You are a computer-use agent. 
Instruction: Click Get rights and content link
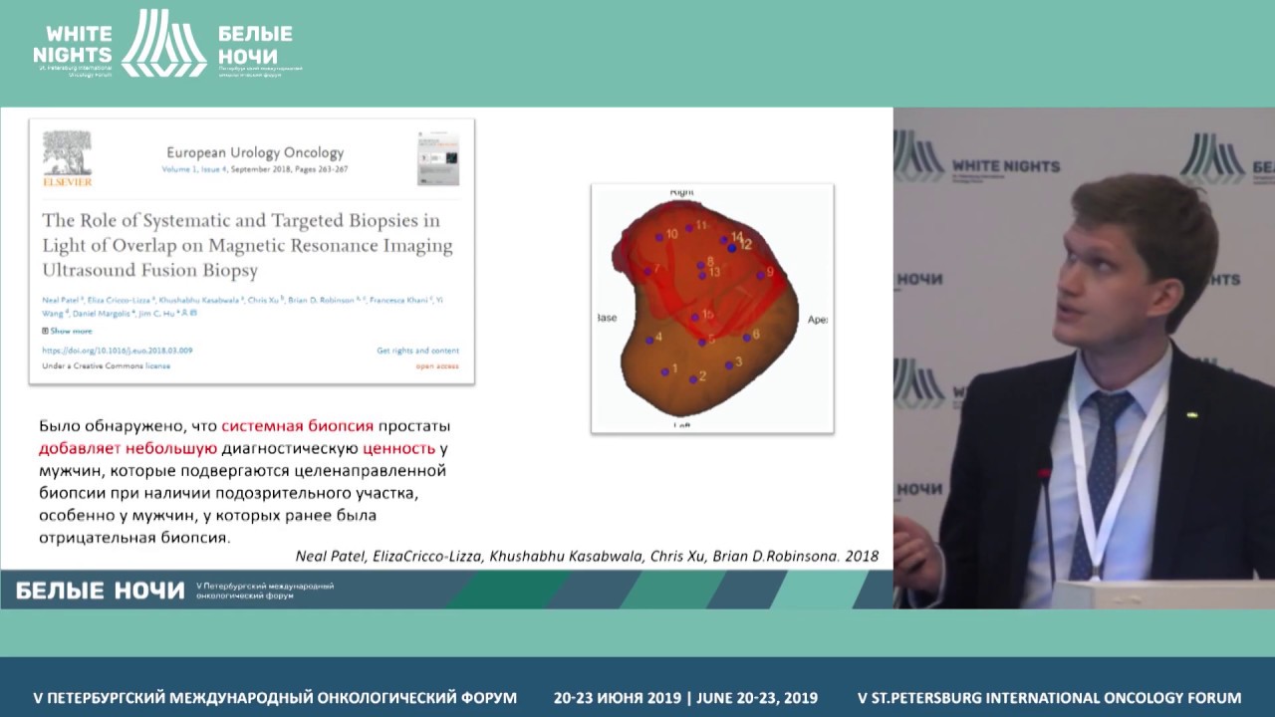coord(417,351)
